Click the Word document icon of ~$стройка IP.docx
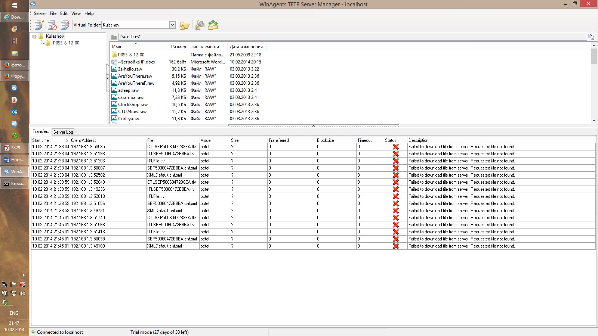This screenshot has height=336, width=598. [x=114, y=62]
